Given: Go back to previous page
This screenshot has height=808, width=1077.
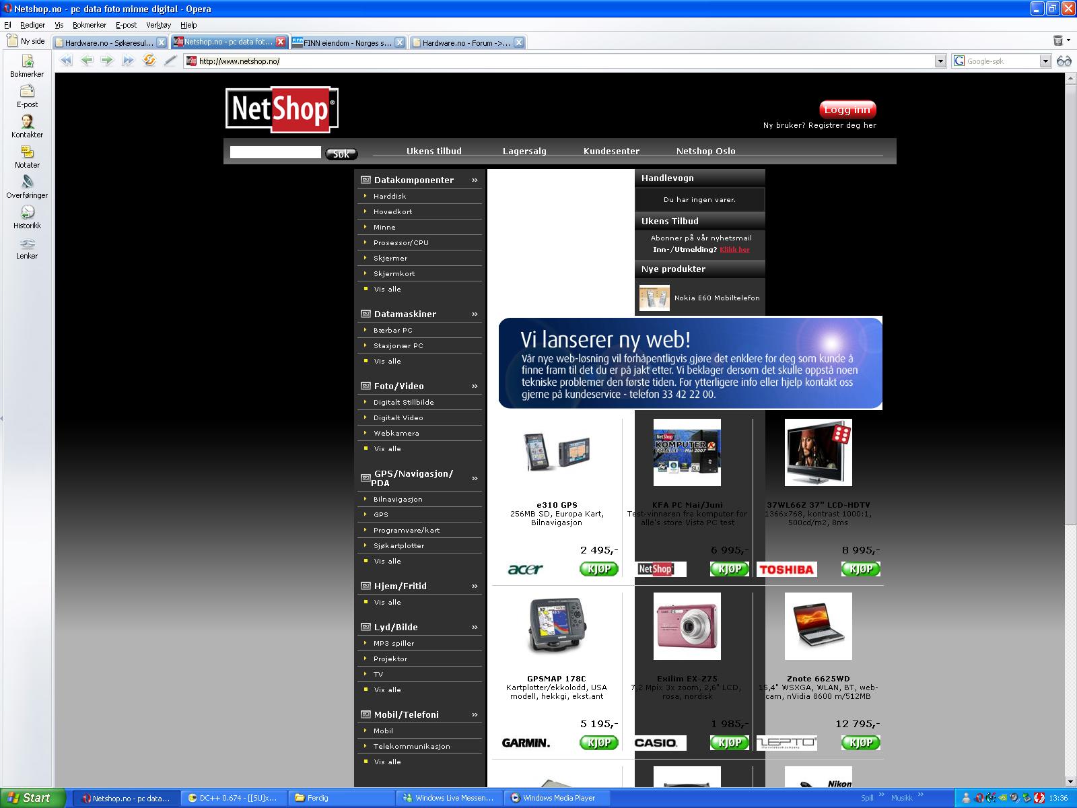Looking at the screenshot, I should (87, 61).
